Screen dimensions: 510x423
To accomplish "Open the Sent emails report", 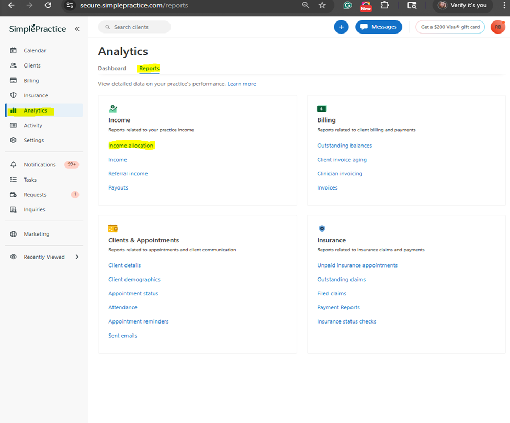I will point(122,336).
